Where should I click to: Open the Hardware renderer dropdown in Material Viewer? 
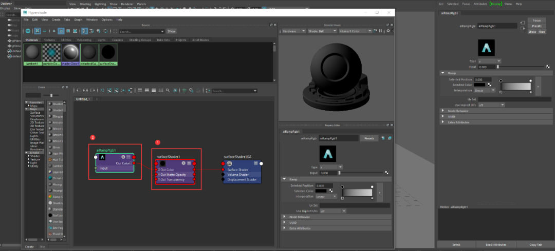tap(294, 31)
